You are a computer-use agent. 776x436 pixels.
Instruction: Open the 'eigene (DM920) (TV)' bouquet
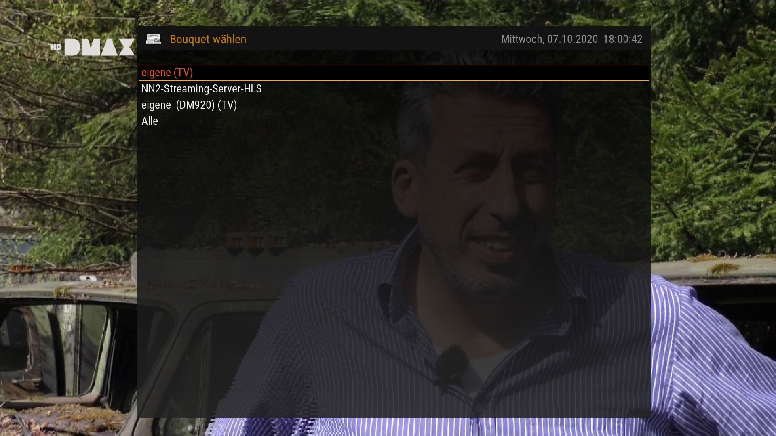coord(394,105)
